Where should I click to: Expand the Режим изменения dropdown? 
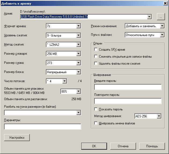(162, 26)
